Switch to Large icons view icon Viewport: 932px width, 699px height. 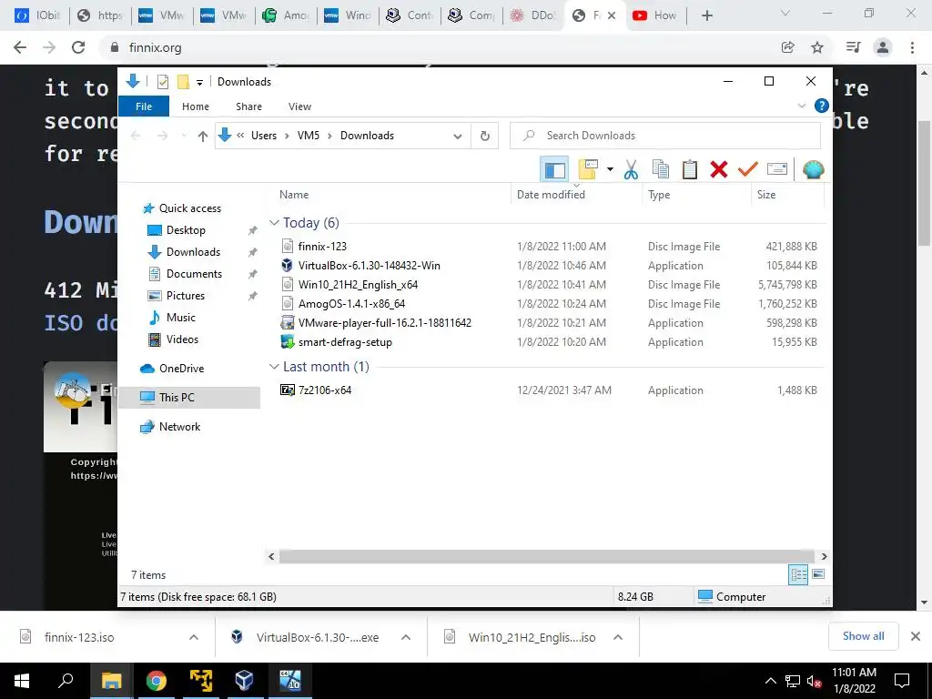tap(818, 574)
